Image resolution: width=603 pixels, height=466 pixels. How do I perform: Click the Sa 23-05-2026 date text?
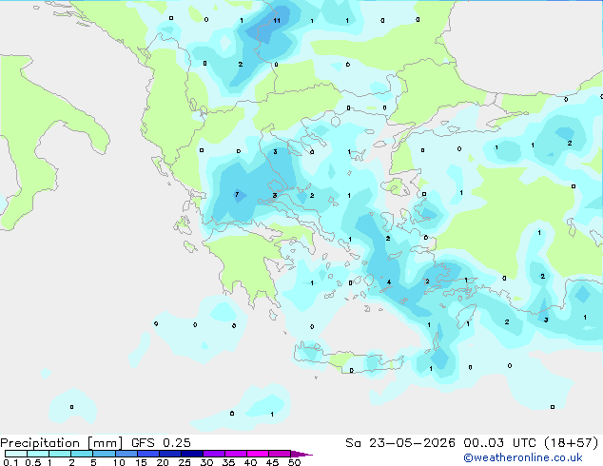click(x=400, y=443)
